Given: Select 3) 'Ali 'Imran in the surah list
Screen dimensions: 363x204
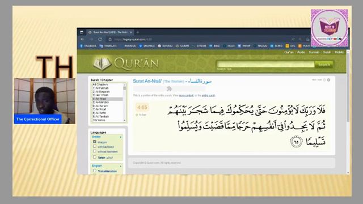Looking at the screenshot, I should tap(107, 95).
